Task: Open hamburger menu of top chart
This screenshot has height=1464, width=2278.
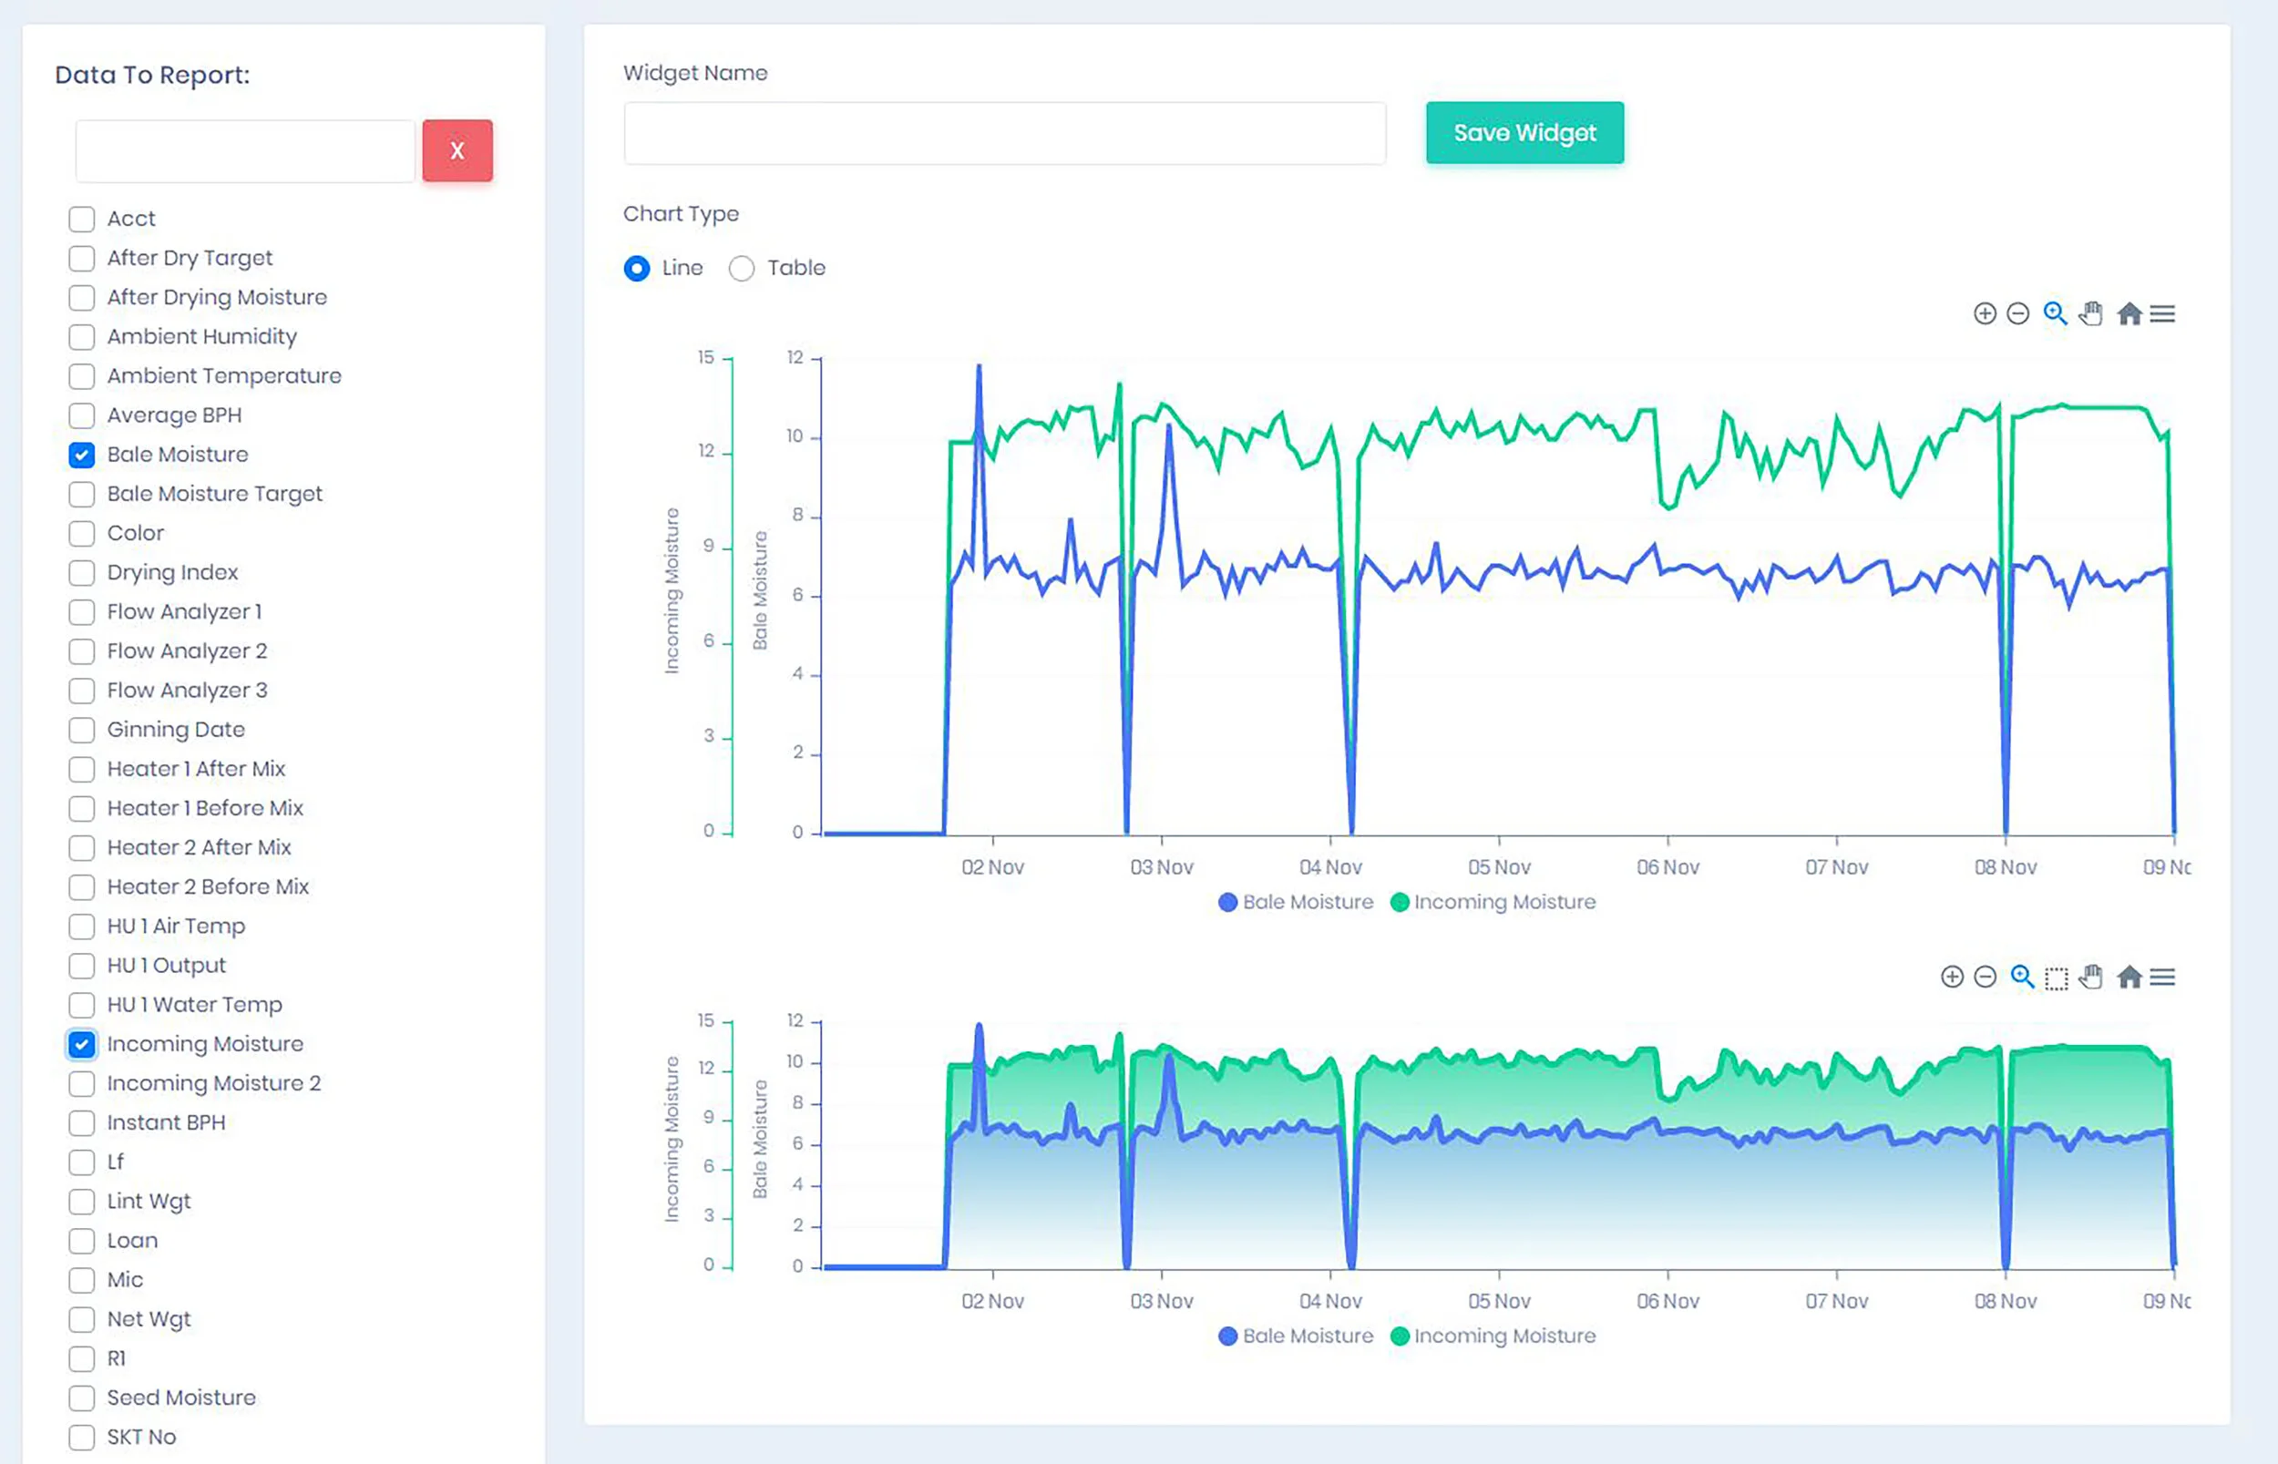Action: (x=2162, y=313)
